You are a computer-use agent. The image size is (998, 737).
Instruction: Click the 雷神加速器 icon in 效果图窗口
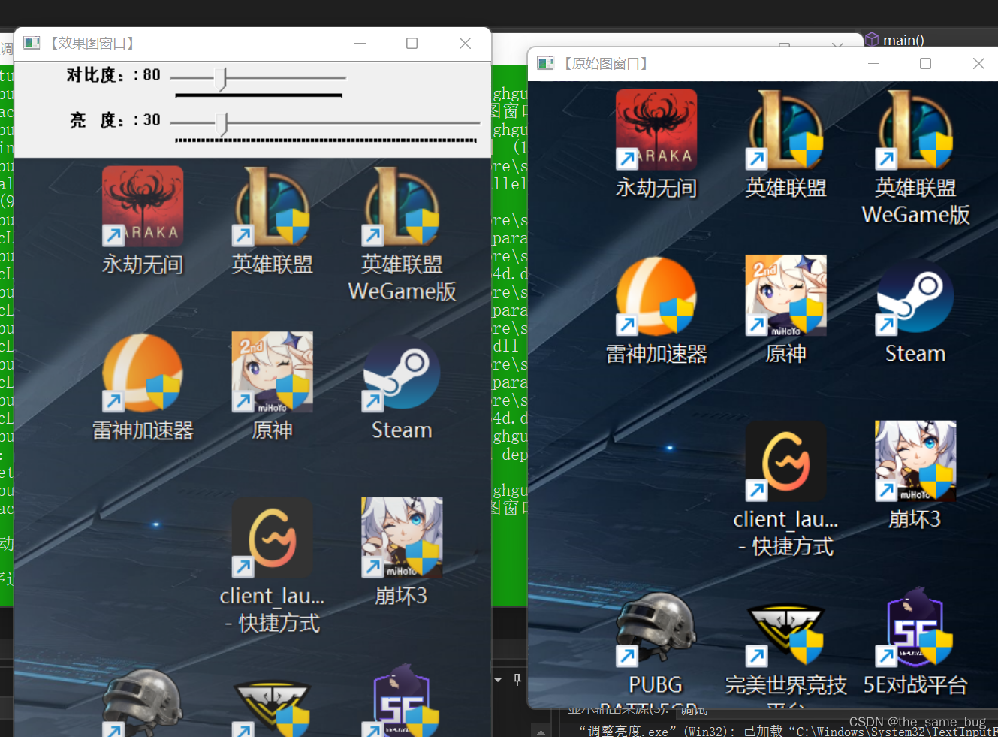143,373
